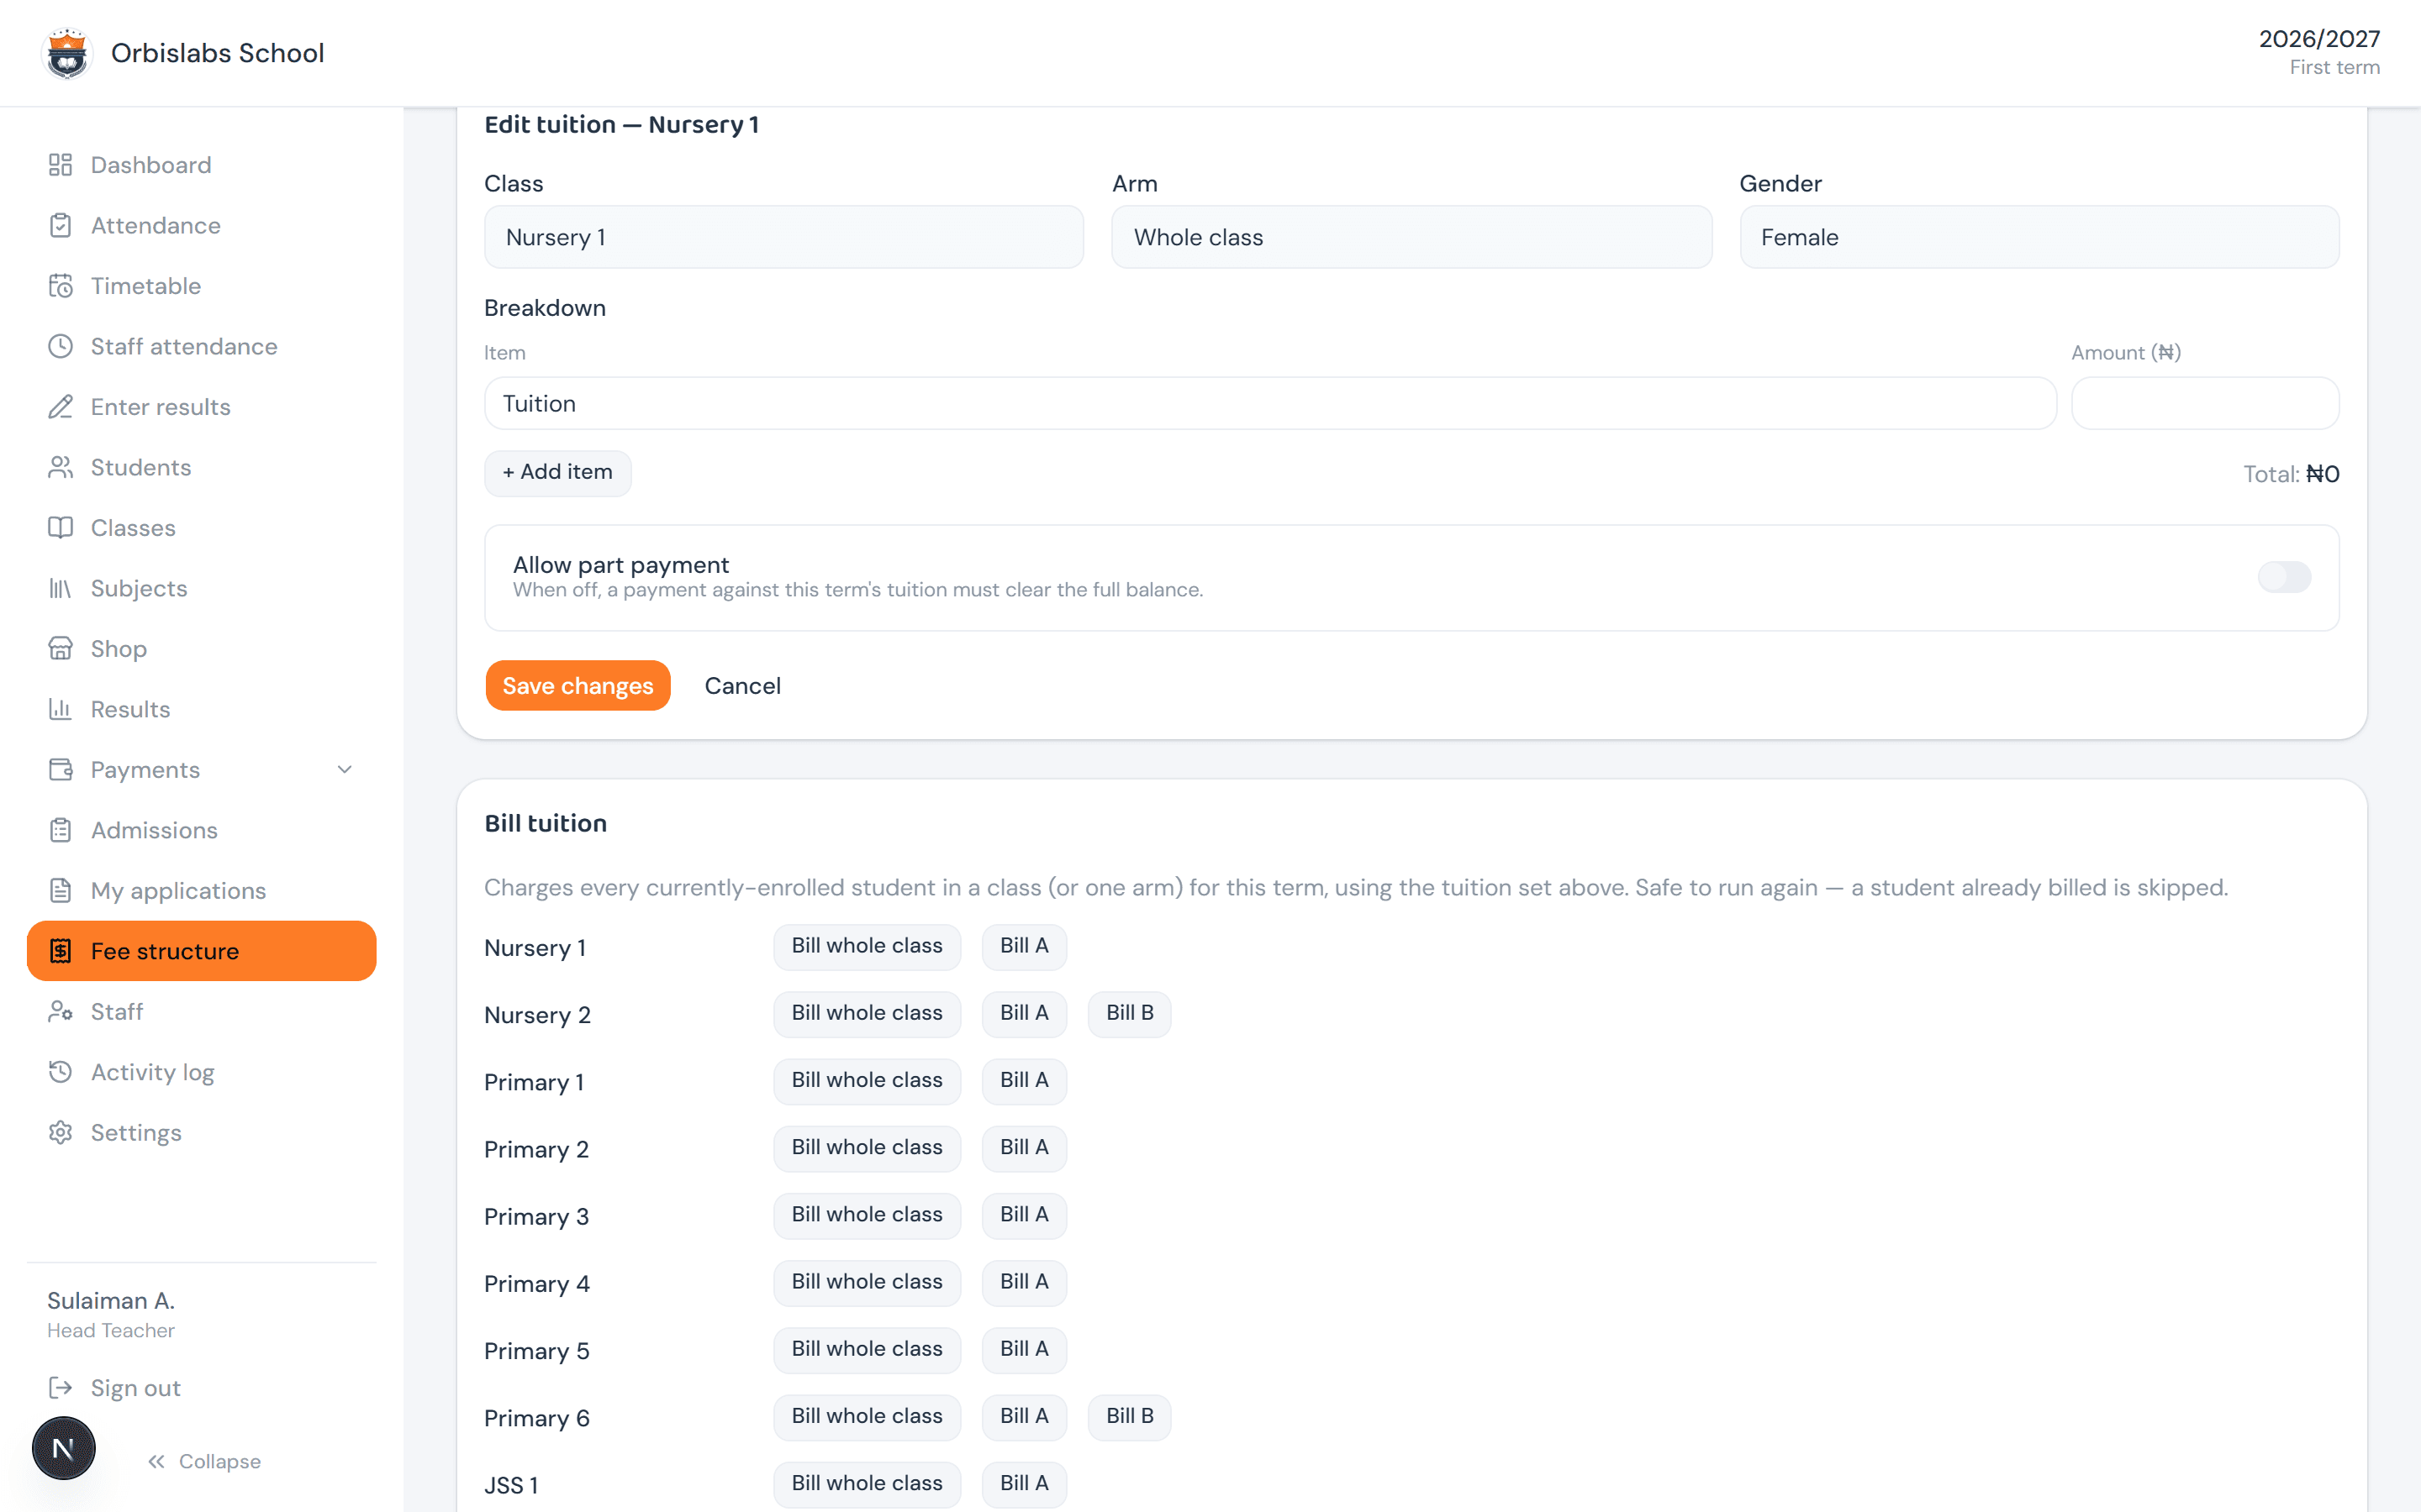
Task: Click the Orbislabs School crest logo
Action: [67, 53]
